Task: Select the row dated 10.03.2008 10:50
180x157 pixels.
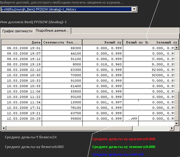Action: (88, 75)
